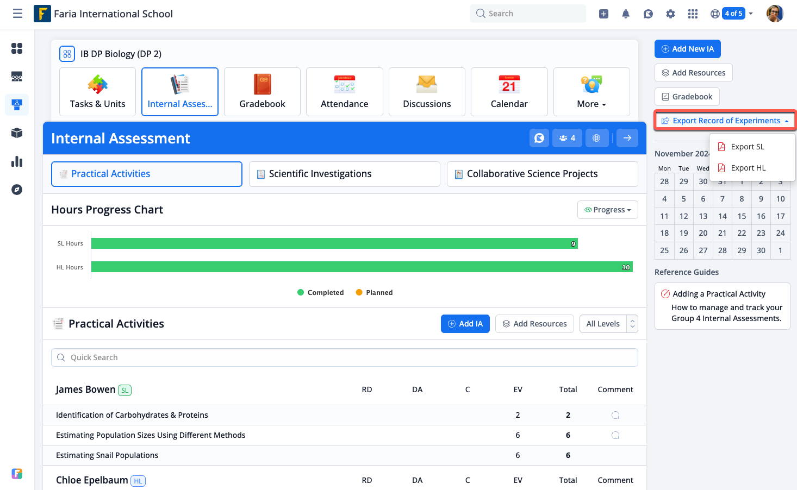Open the hamburger navigation menu
The height and width of the screenshot is (490, 797).
(17, 14)
